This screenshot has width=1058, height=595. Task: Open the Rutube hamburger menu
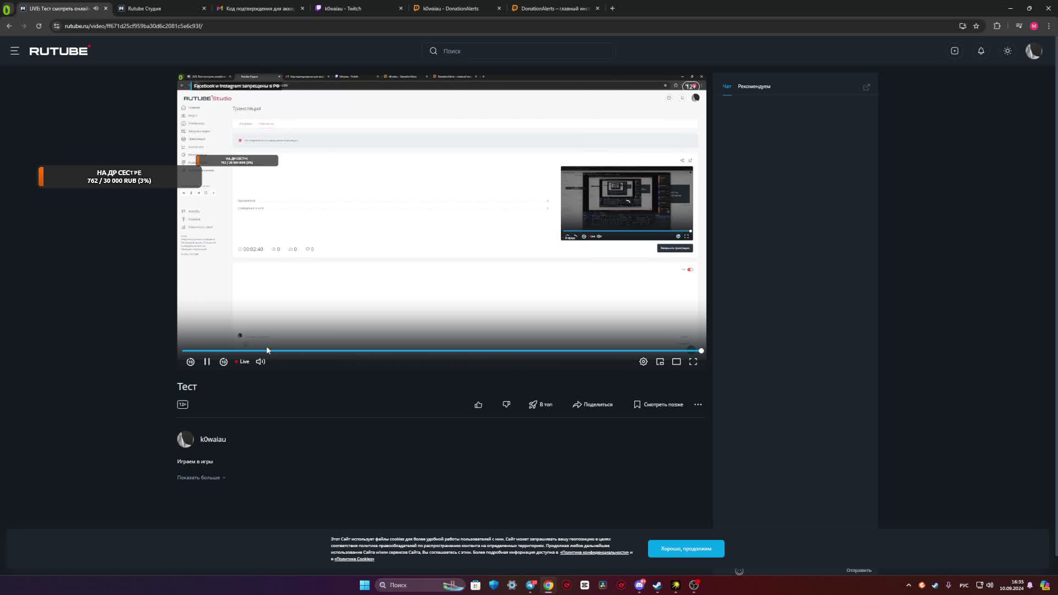(x=15, y=51)
